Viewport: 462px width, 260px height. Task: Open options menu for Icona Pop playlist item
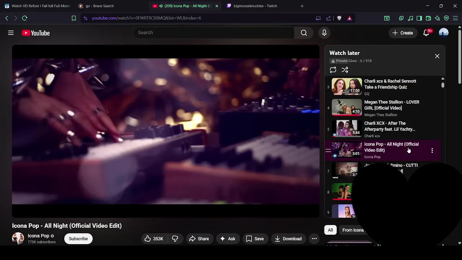pos(432,151)
